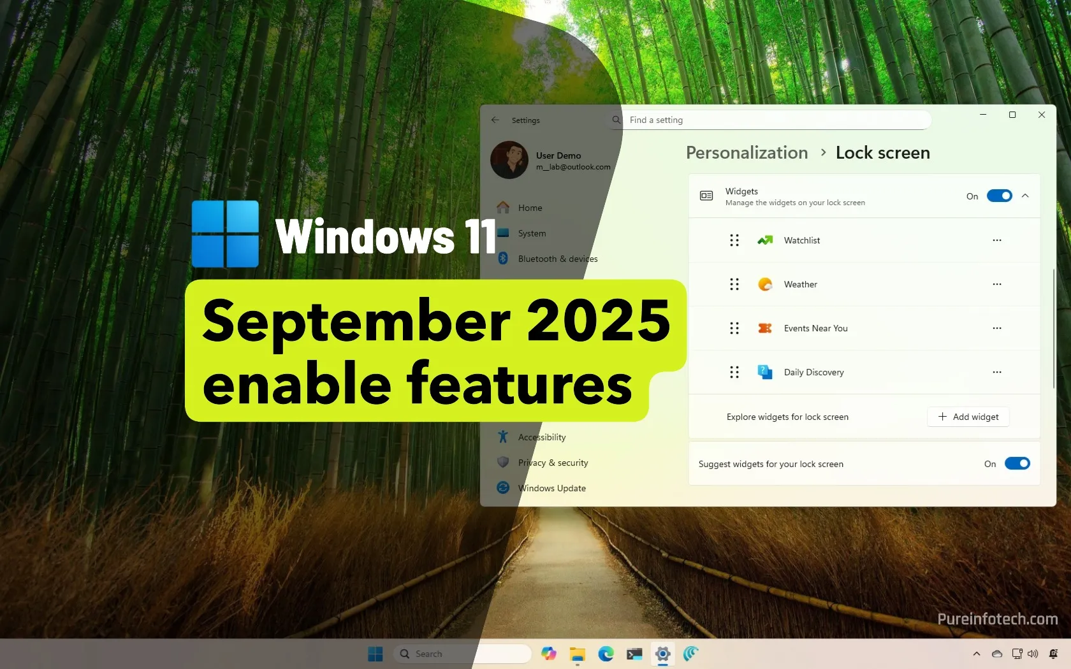Grab the Weather row drag handle
This screenshot has width=1071, height=669.
pyautogui.click(x=734, y=284)
